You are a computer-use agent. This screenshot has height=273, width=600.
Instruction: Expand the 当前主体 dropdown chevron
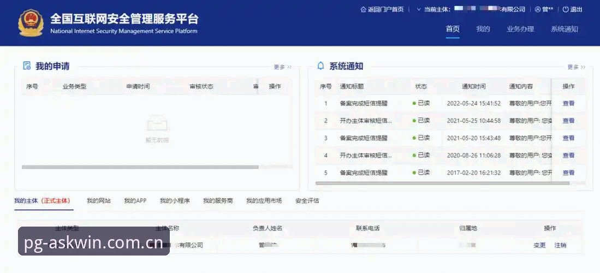419,10
